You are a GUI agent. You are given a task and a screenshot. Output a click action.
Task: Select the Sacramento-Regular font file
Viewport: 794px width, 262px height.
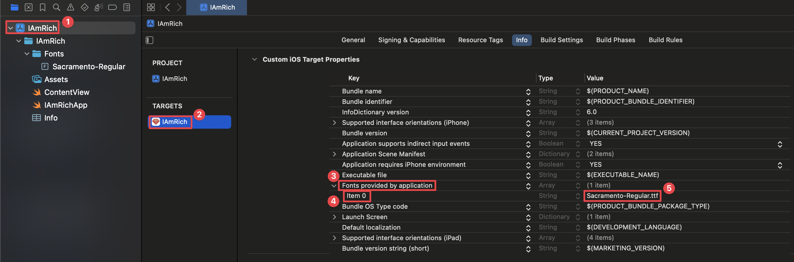point(88,66)
